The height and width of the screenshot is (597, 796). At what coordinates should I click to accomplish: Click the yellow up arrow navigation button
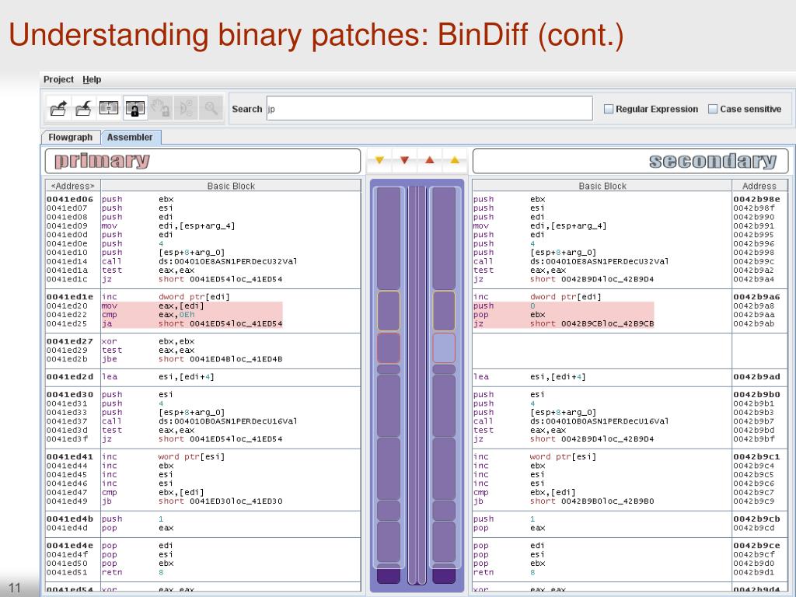[x=454, y=161]
